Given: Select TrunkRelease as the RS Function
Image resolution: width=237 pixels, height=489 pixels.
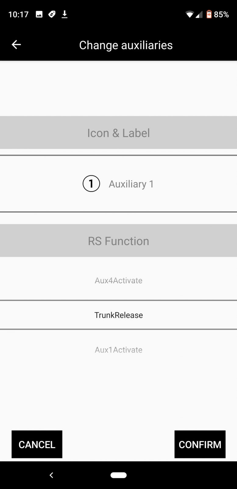Looking at the screenshot, I should click(x=118, y=315).
